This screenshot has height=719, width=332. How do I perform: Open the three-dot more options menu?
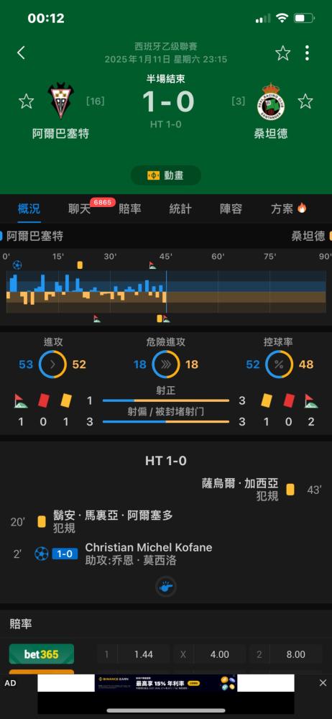click(307, 53)
